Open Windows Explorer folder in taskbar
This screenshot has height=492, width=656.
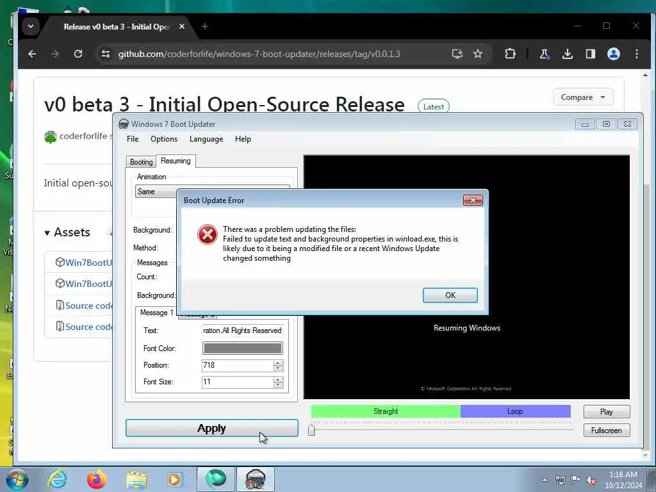point(136,479)
